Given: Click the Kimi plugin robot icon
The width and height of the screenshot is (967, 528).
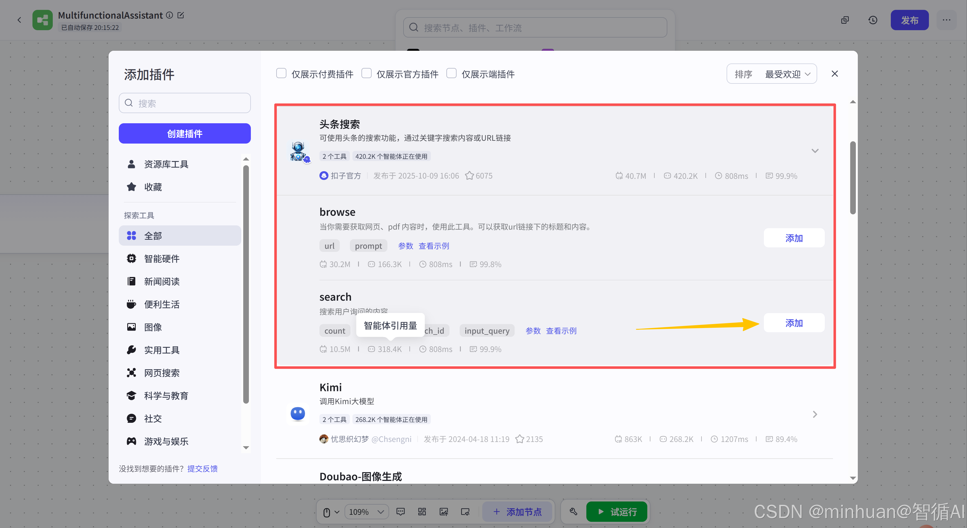Looking at the screenshot, I should click(298, 413).
